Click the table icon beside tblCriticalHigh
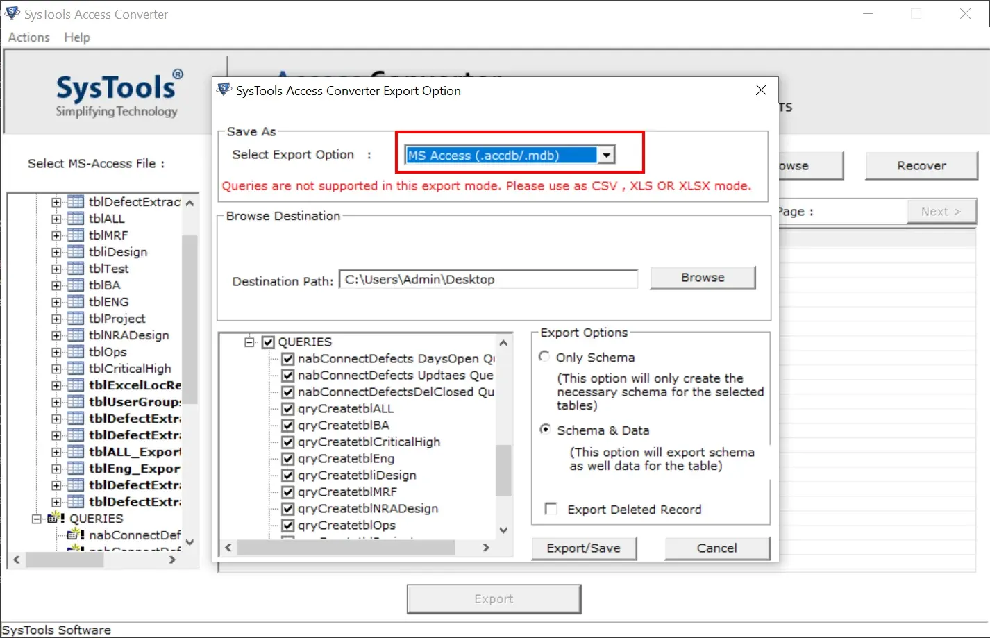Viewport: 990px width, 638px height. [76, 369]
